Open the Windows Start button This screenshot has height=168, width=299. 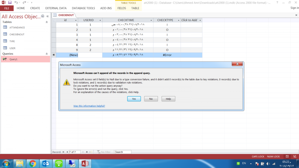tap(6, 164)
